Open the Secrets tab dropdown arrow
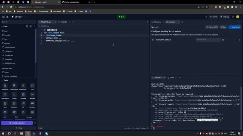243x136 pixels. pos(176,22)
